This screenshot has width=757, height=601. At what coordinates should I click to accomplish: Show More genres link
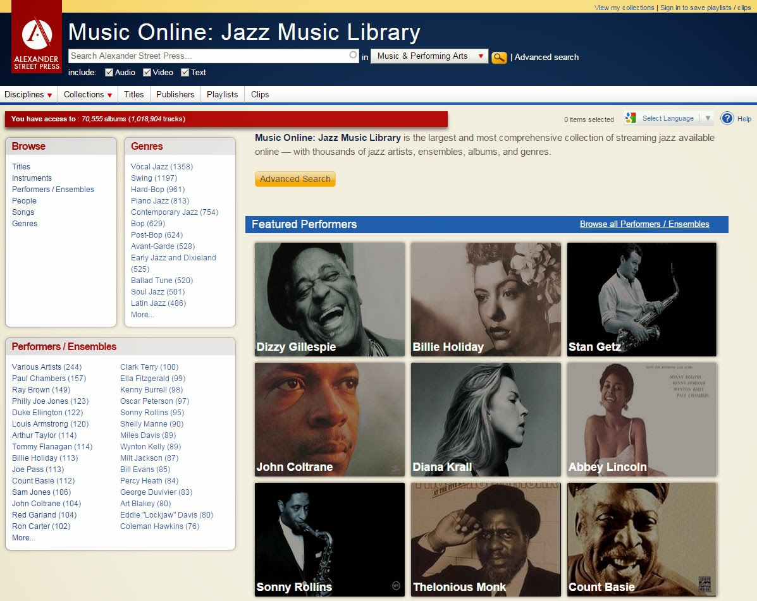(142, 315)
